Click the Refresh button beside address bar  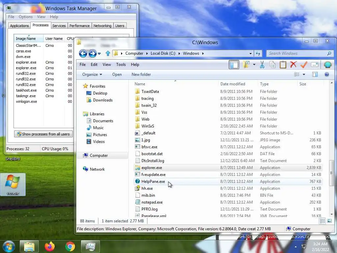pyautogui.click(x=258, y=53)
